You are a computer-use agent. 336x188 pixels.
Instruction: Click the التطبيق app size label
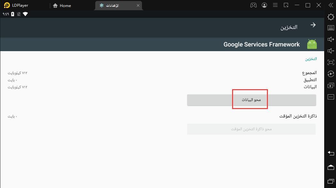tap(310, 80)
